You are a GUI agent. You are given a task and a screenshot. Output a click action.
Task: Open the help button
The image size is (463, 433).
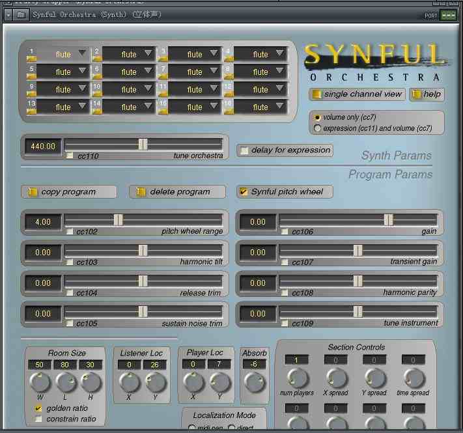click(427, 94)
